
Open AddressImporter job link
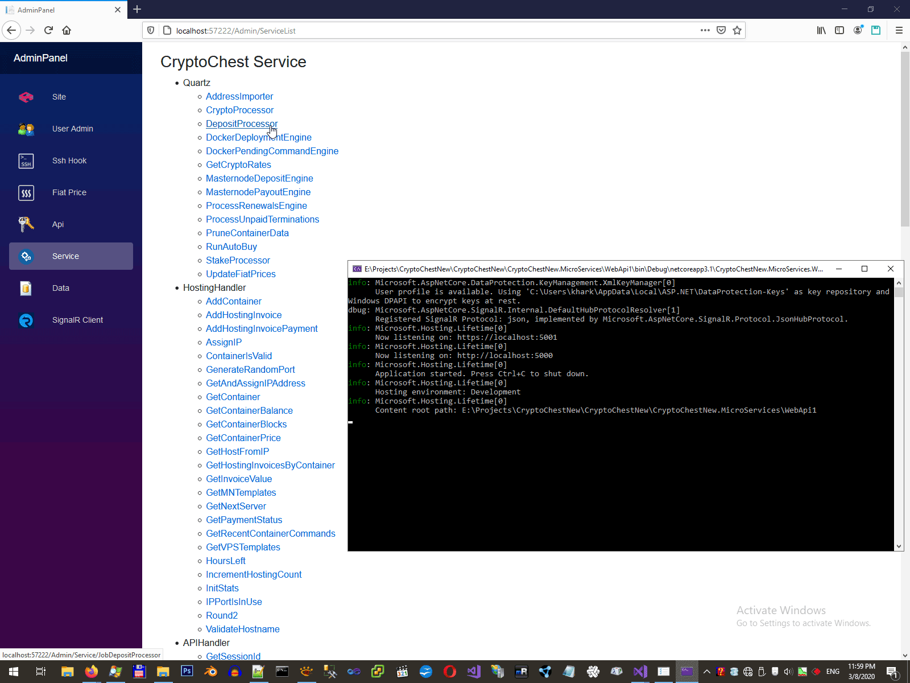239,96
